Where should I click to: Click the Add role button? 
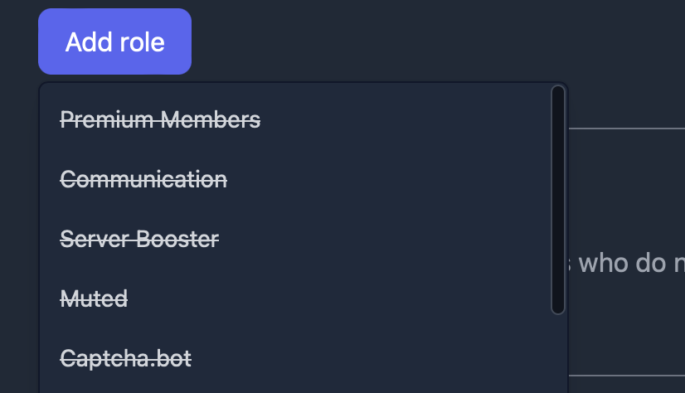point(114,41)
